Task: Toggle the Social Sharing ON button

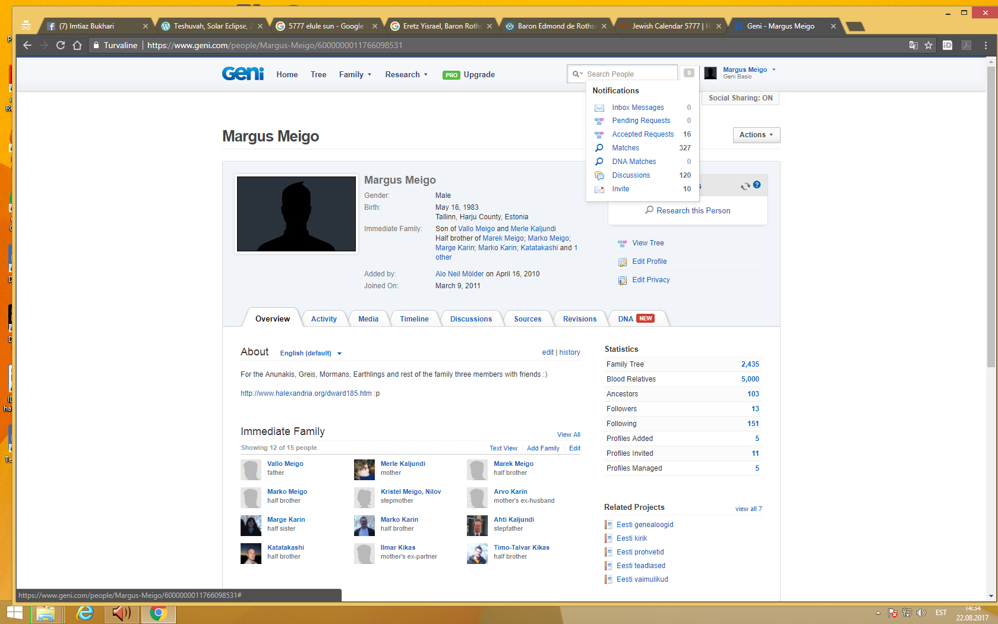Action: pos(740,98)
